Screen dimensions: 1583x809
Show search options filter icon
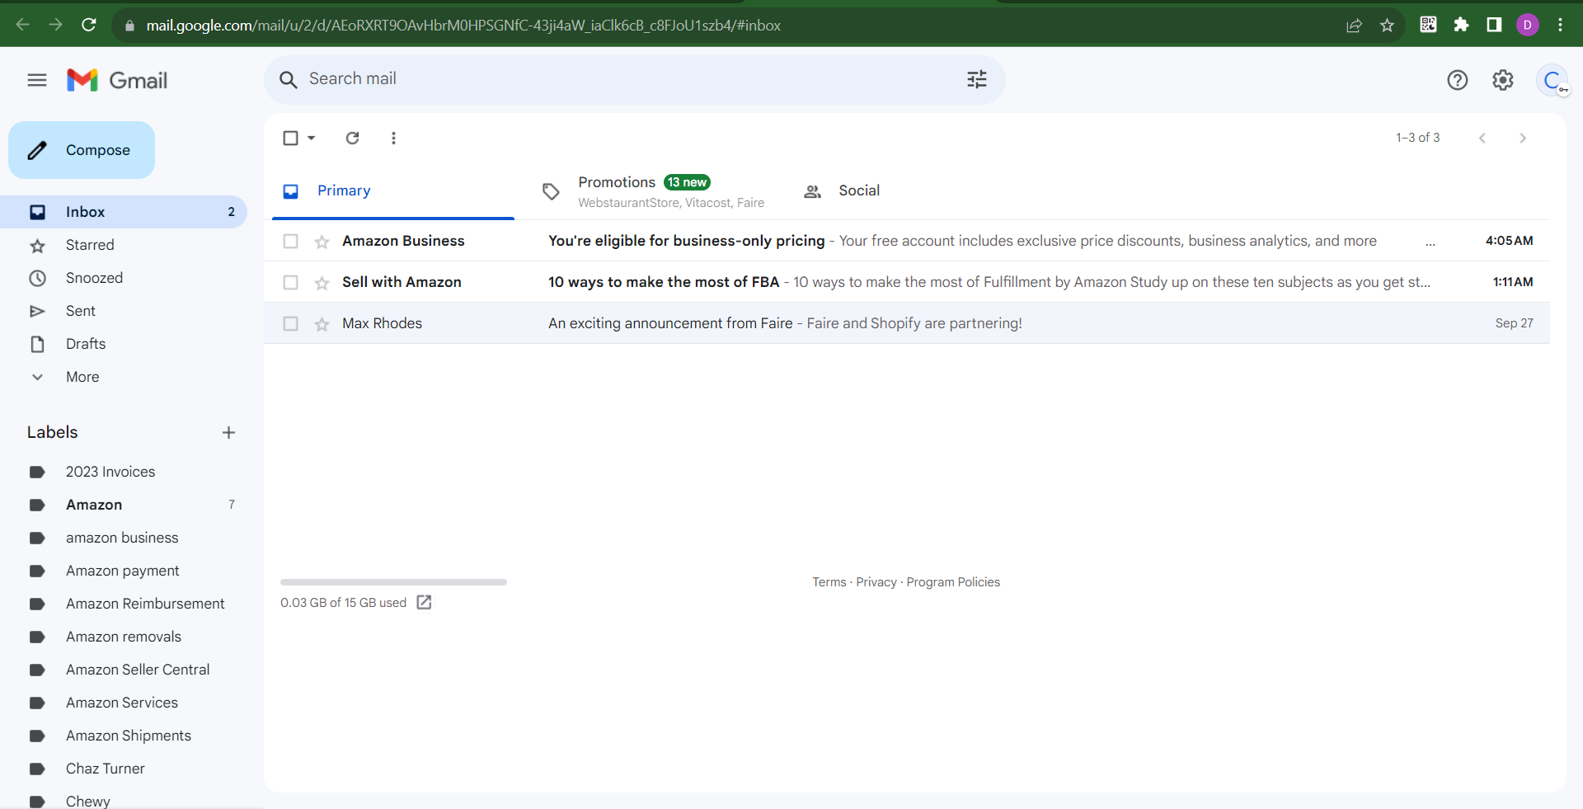point(977,79)
